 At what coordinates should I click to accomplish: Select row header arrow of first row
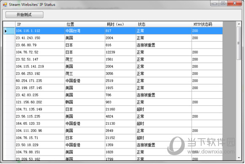9,31
